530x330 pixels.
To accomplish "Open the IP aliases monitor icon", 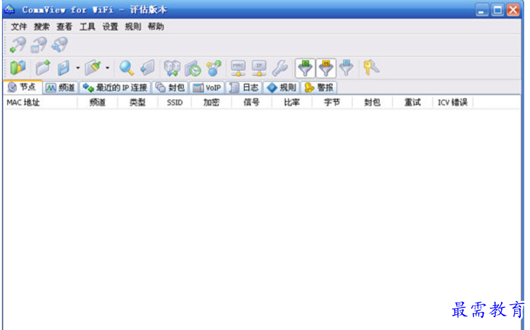I will click(259, 68).
